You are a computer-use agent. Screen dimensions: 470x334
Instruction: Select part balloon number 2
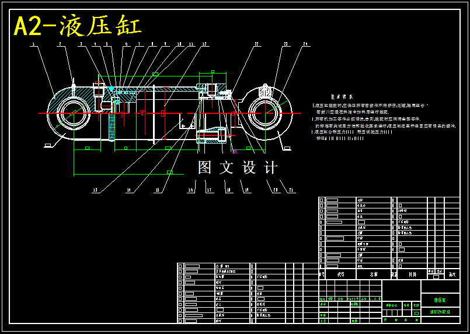coord(60,44)
